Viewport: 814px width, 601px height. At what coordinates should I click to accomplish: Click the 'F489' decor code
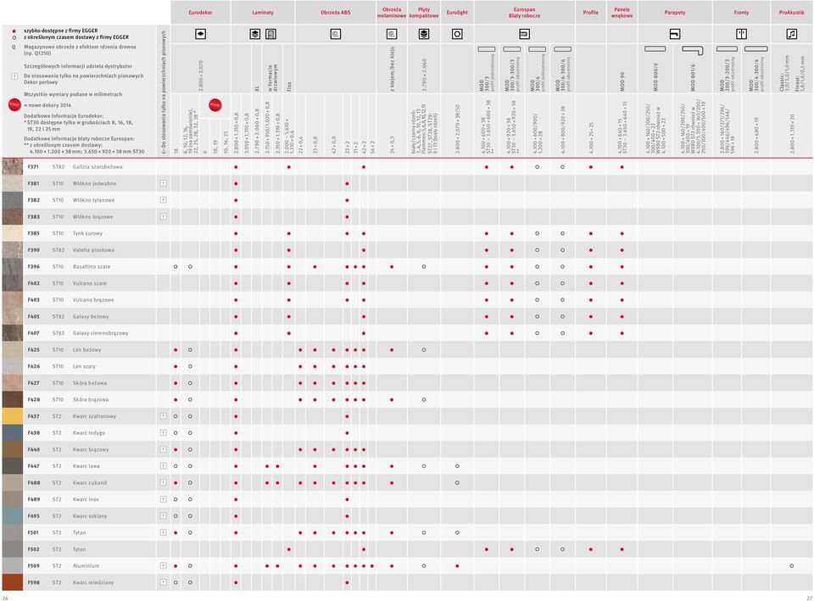pyautogui.click(x=34, y=499)
